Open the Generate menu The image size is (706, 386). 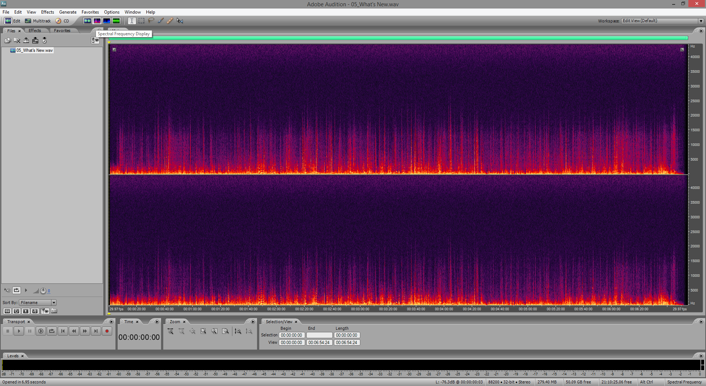click(x=68, y=12)
